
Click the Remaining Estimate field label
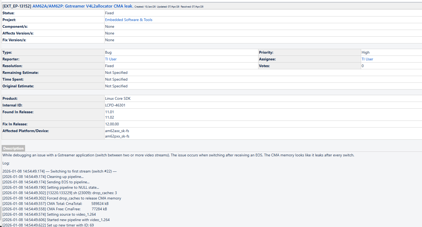tap(20, 73)
